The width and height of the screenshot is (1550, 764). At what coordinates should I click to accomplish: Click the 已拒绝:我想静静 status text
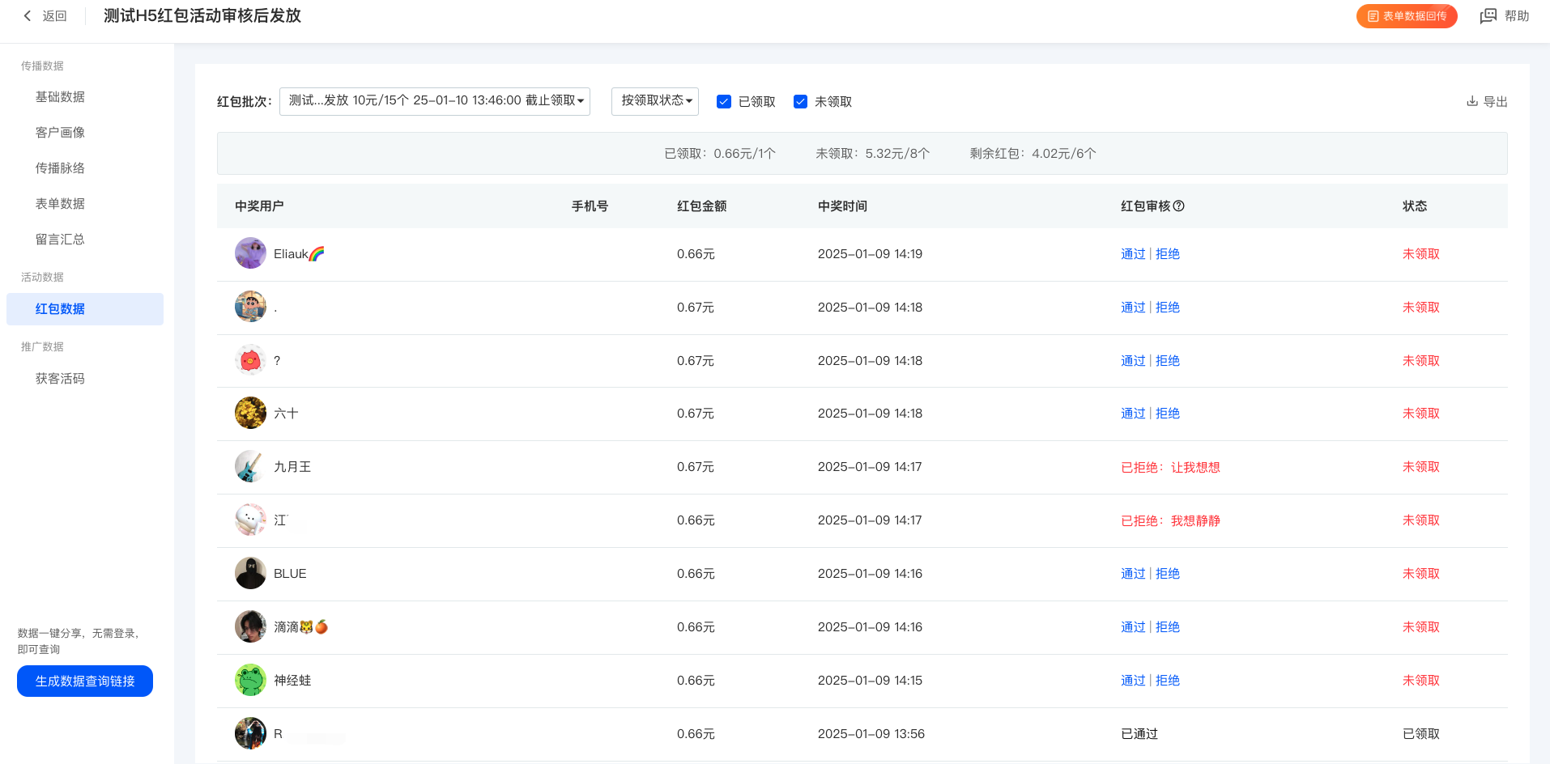[x=1170, y=520]
